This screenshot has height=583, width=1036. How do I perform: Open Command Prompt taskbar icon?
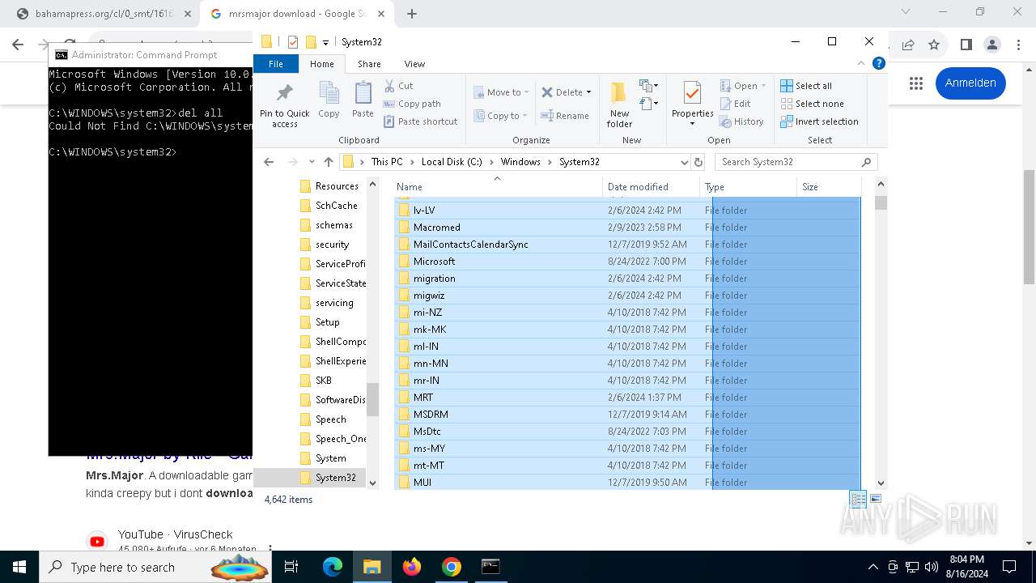(x=490, y=567)
